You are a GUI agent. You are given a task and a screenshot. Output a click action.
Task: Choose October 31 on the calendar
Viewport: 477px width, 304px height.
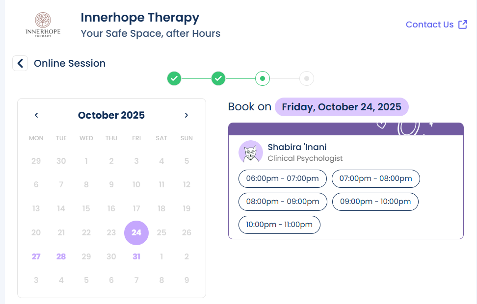coord(136,256)
